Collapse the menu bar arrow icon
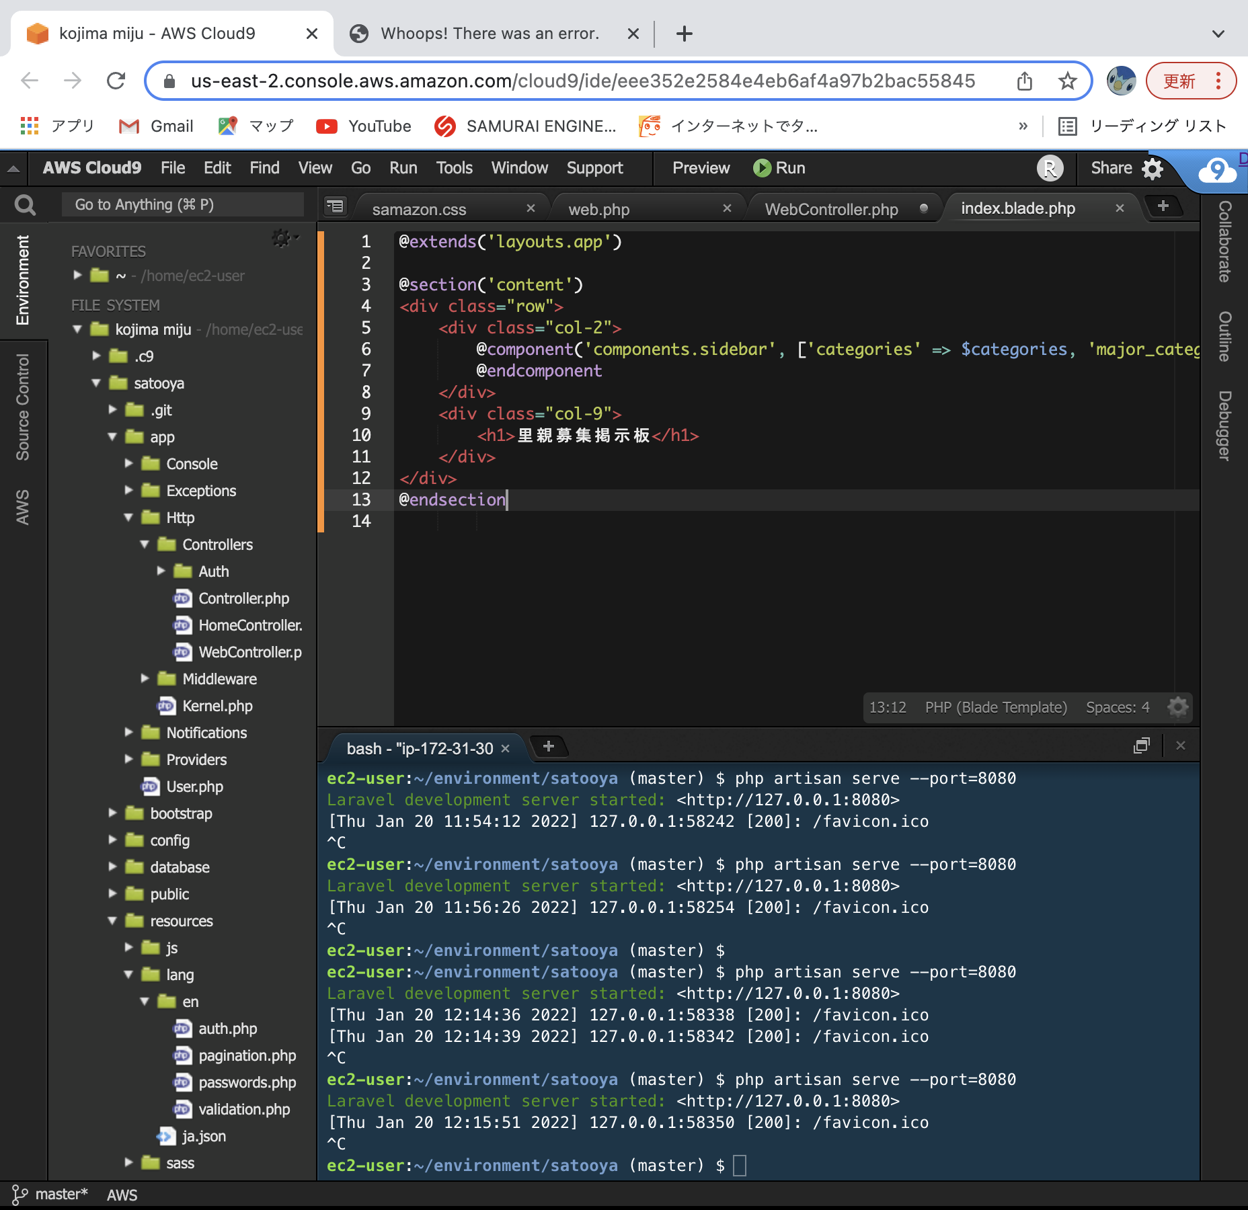The width and height of the screenshot is (1248, 1210). click(13, 169)
